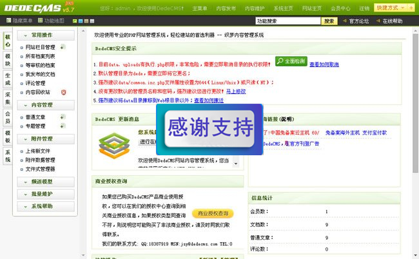Expand the 系统帮助 menu section

pos(46,206)
